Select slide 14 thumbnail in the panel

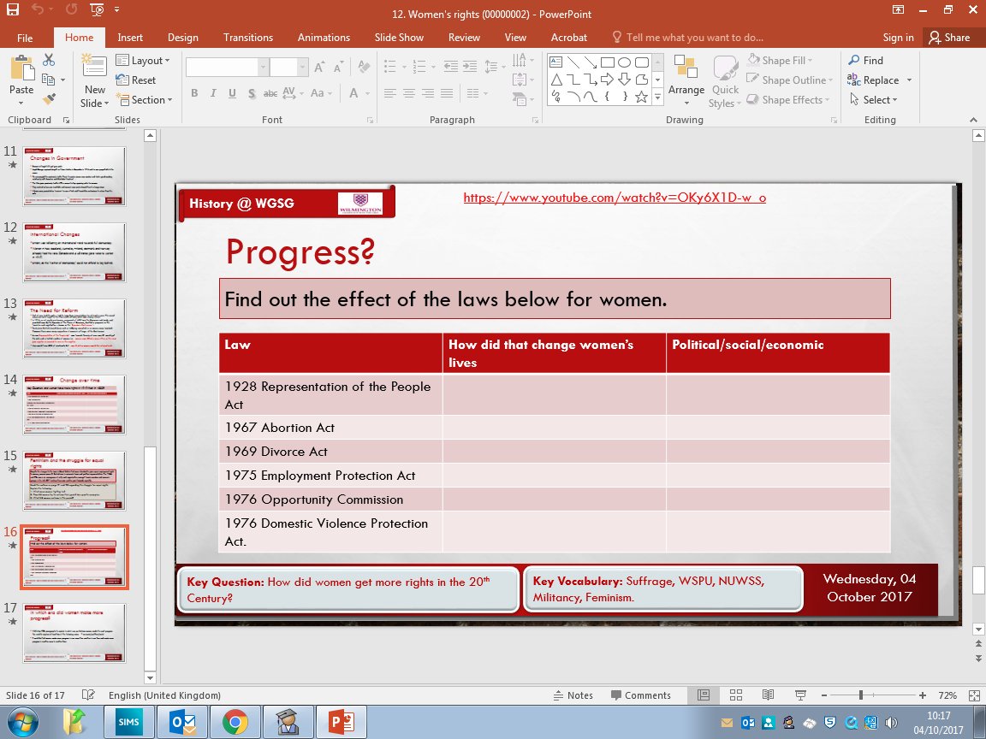[74, 404]
